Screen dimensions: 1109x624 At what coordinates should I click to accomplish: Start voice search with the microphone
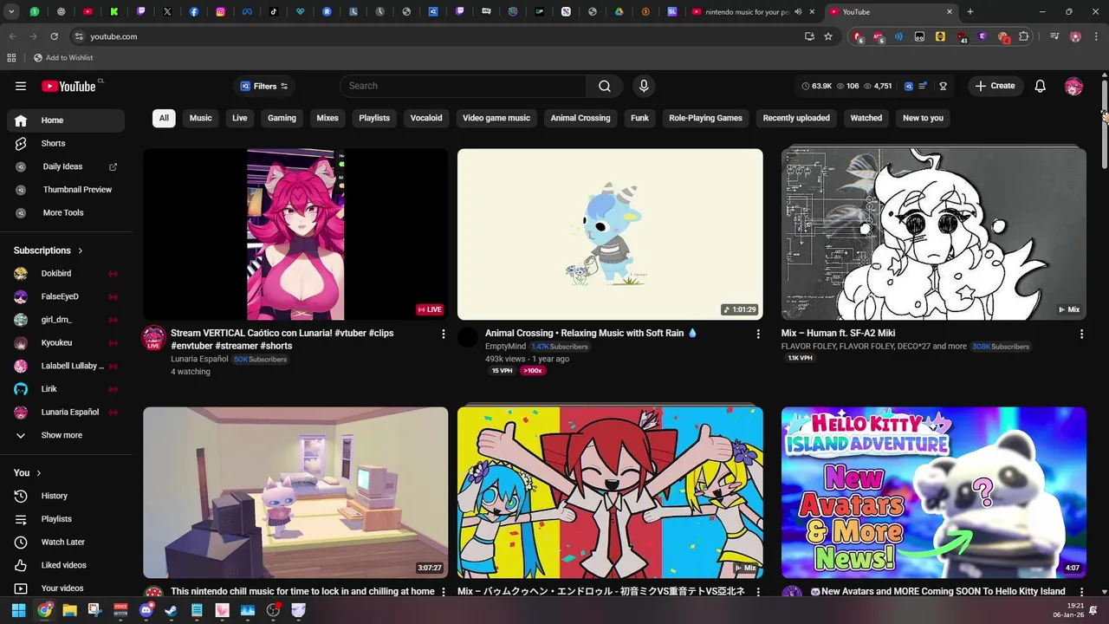point(643,86)
